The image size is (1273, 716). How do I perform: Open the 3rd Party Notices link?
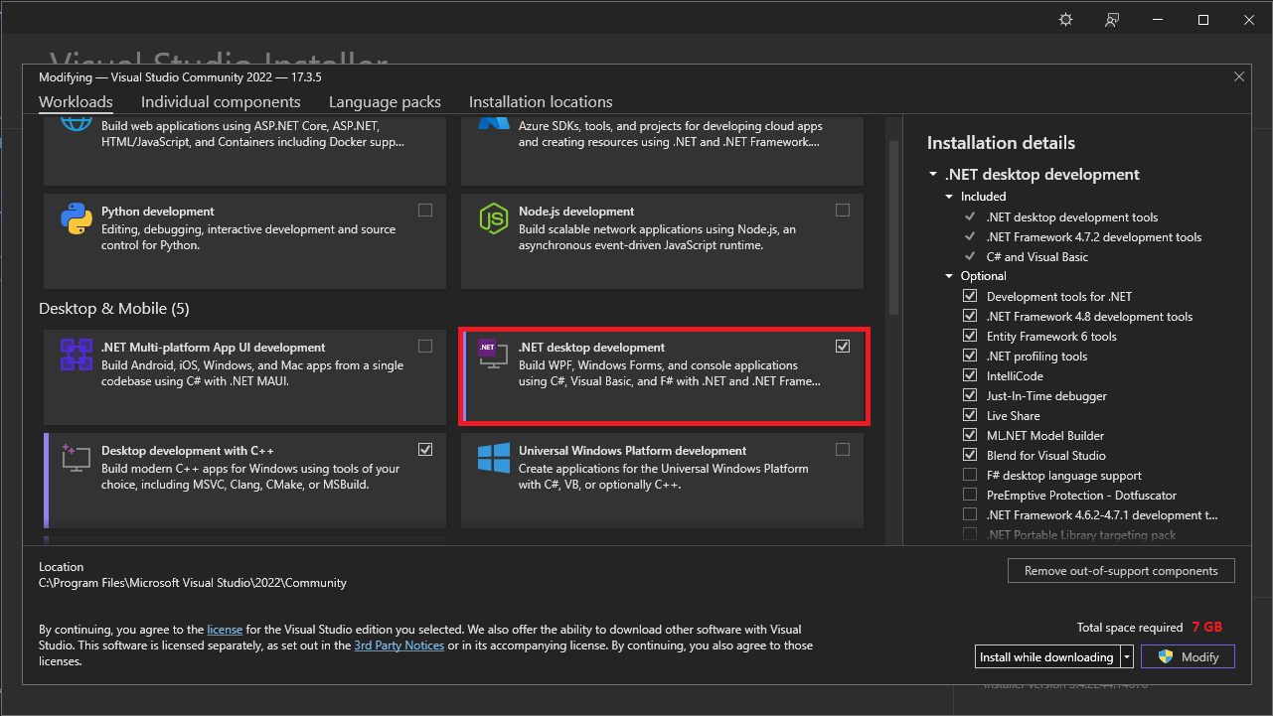[399, 645]
